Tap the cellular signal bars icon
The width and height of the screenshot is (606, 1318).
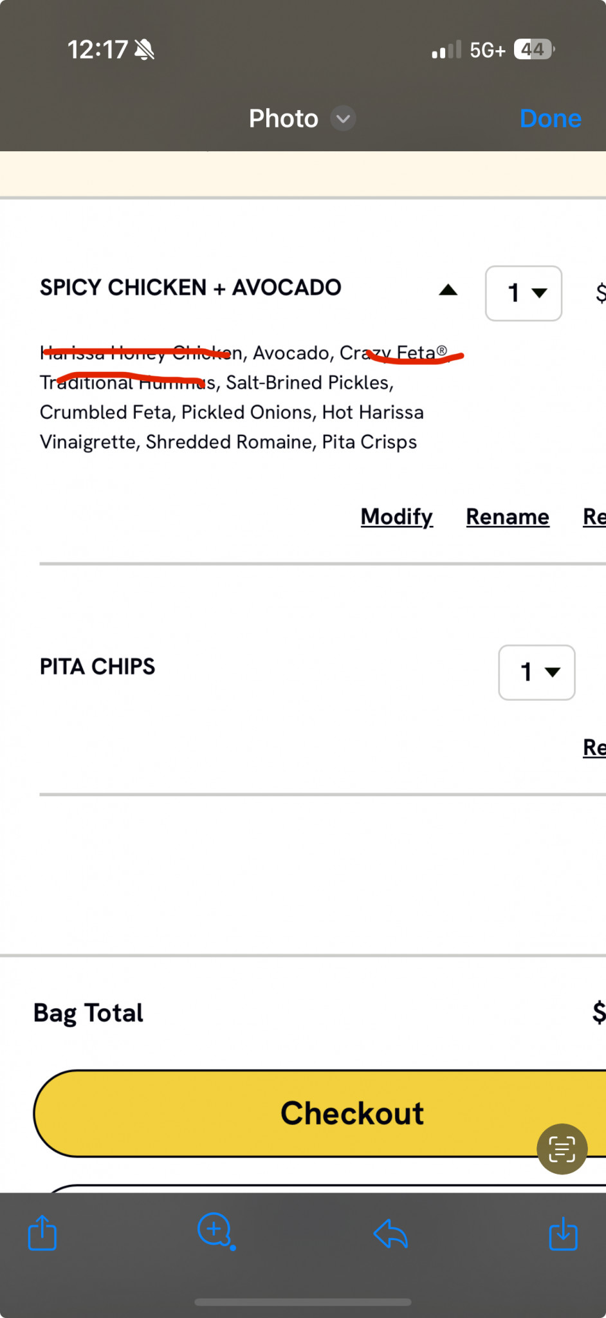446,50
